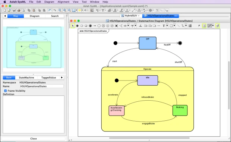This screenshot has height=142, width=231.
Task: Close the HybridSUV tab with its X
Action: pos(139,16)
